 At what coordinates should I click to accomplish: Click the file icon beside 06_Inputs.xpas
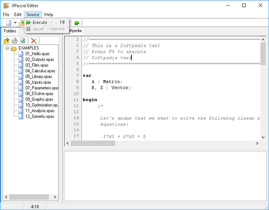(x=21, y=82)
